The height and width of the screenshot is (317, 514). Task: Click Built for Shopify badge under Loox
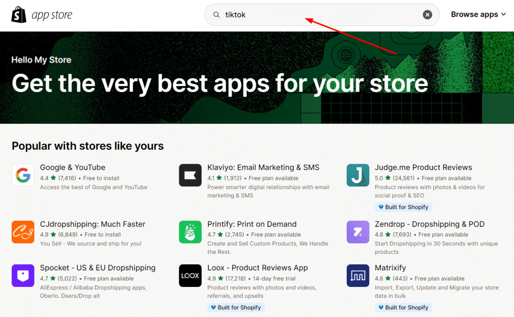(236, 307)
